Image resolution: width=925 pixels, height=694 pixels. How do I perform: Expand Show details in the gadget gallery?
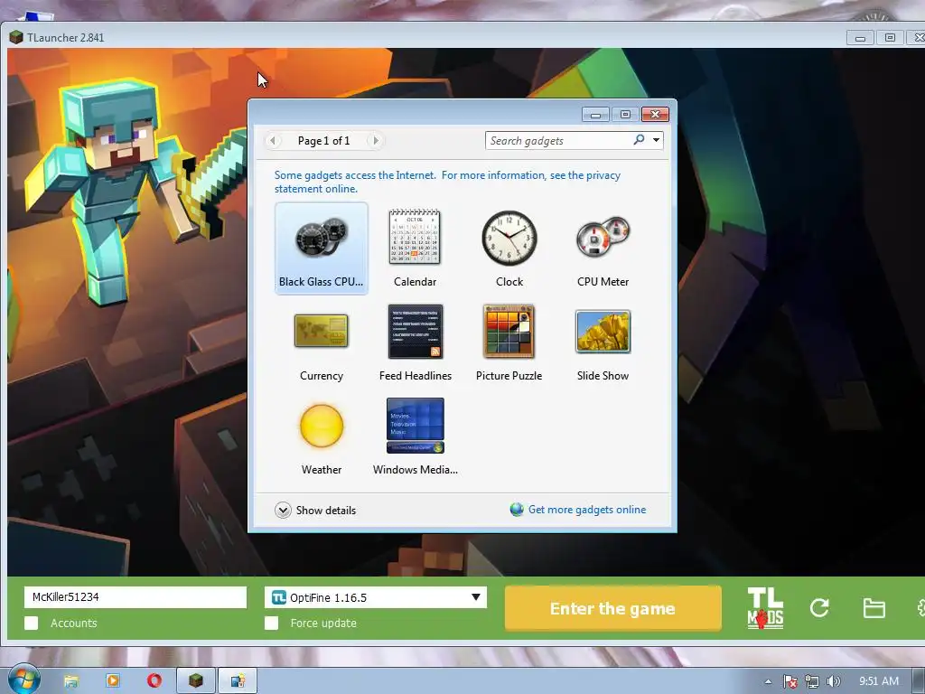tap(315, 510)
